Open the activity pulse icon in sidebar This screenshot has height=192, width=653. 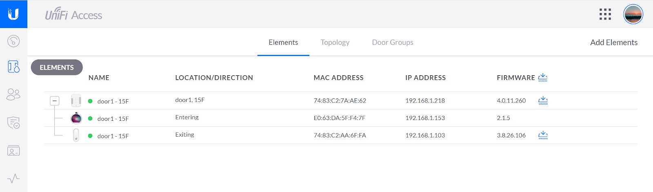[x=13, y=178]
